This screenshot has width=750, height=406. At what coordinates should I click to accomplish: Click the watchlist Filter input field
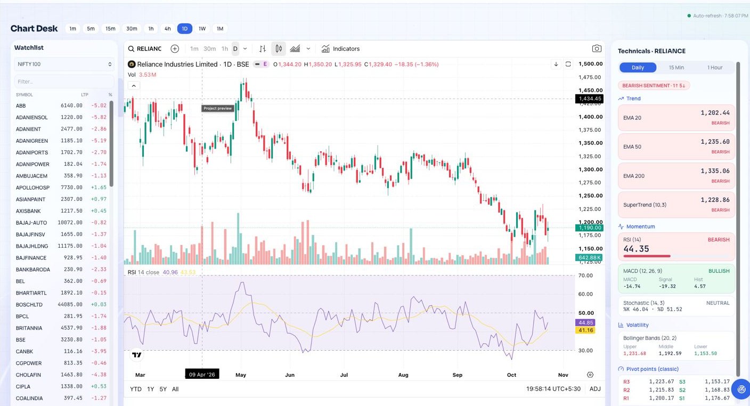(64, 82)
